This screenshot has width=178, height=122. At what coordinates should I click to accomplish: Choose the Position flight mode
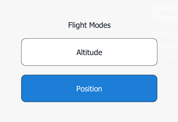(89, 88)
